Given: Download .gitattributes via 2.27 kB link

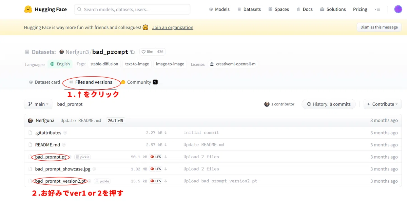Looking at the screenshot, I should [x=157, y=133].
